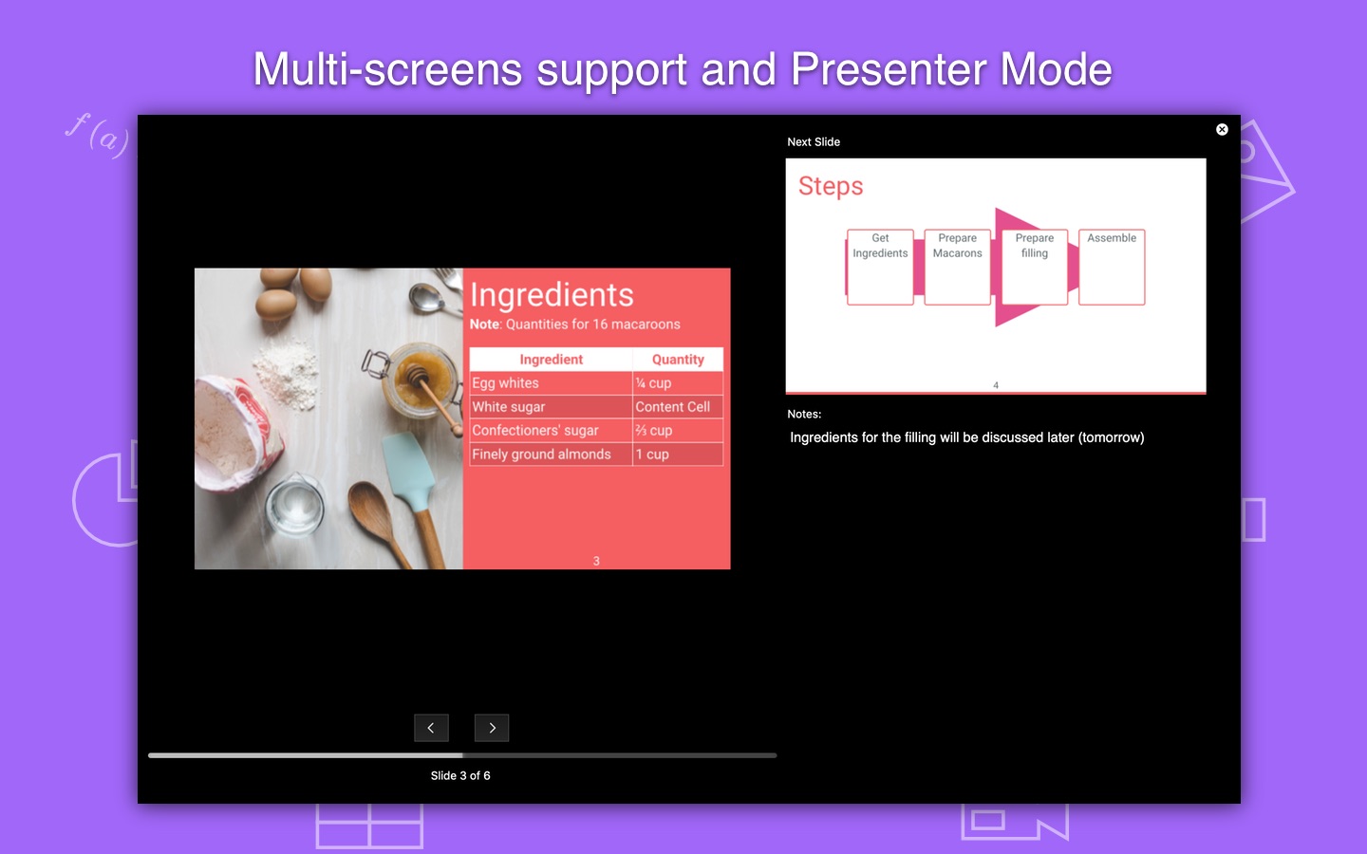This screenshot has width=1367, height=854.
Task: Click slide number 3 at slide bottom
Action: (596, 561)
